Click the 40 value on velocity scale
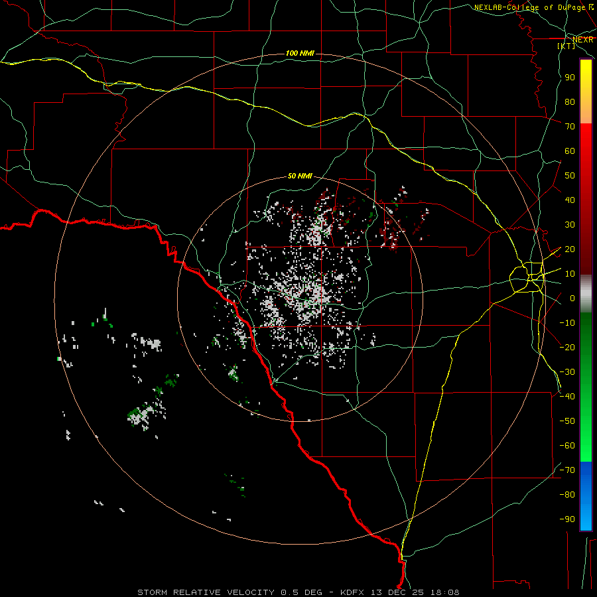Screen dimensions: 597x597 [x=570, y=200]
